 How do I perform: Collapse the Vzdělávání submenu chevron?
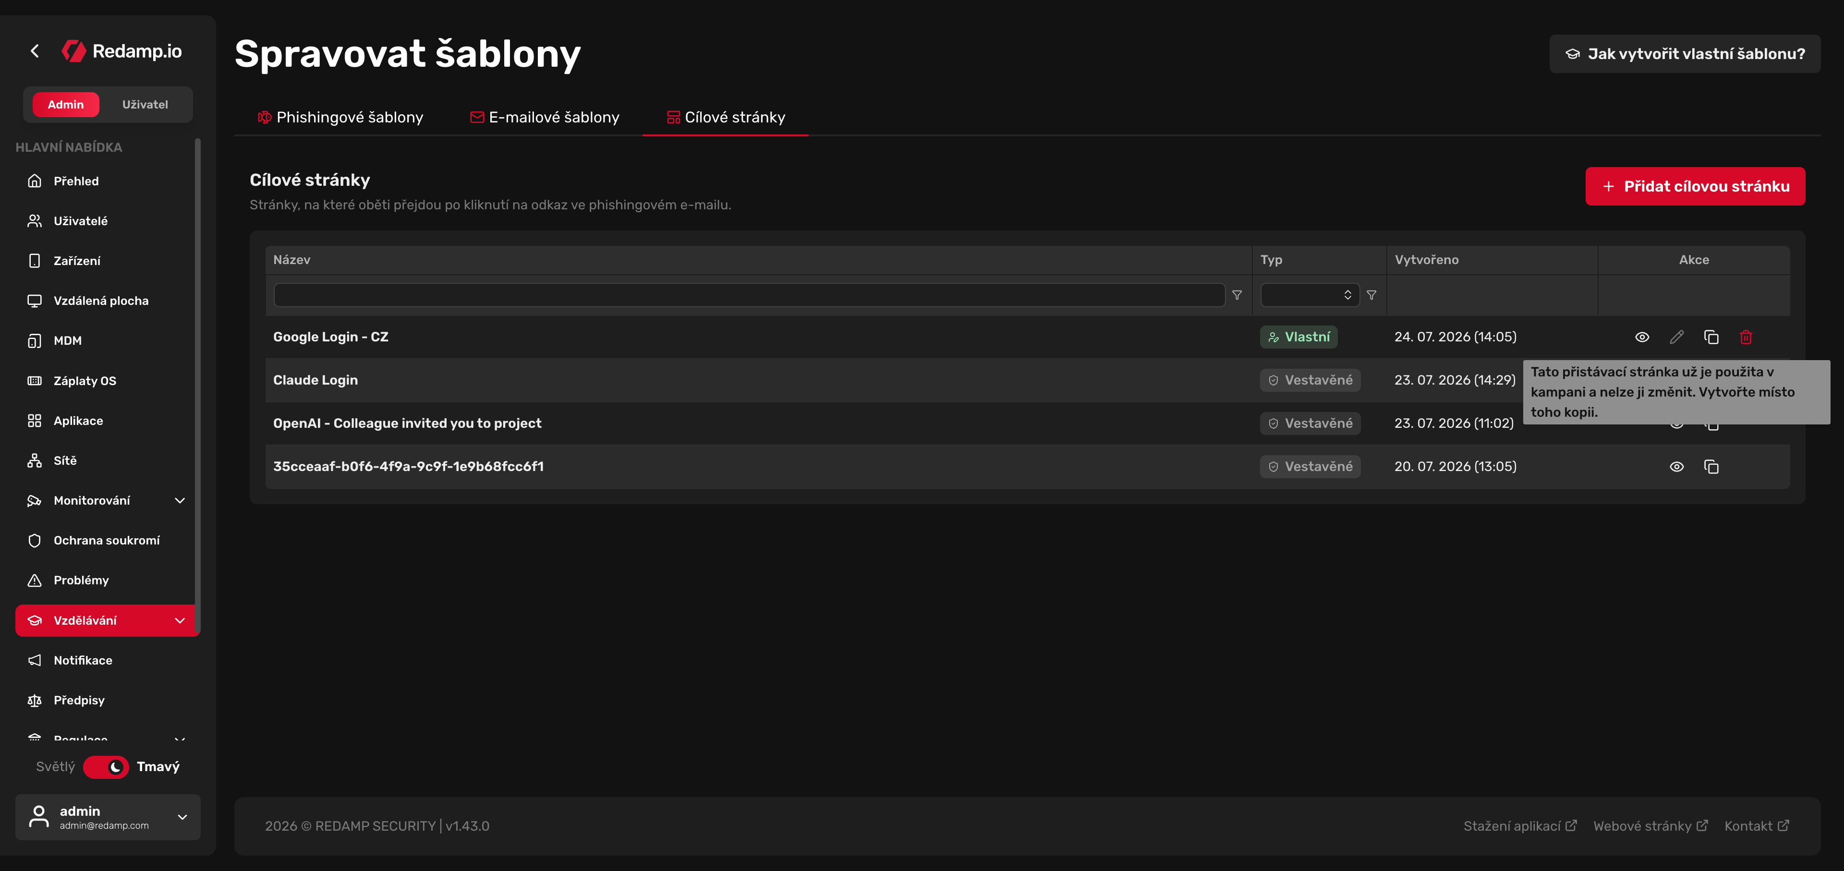point(180,620)
